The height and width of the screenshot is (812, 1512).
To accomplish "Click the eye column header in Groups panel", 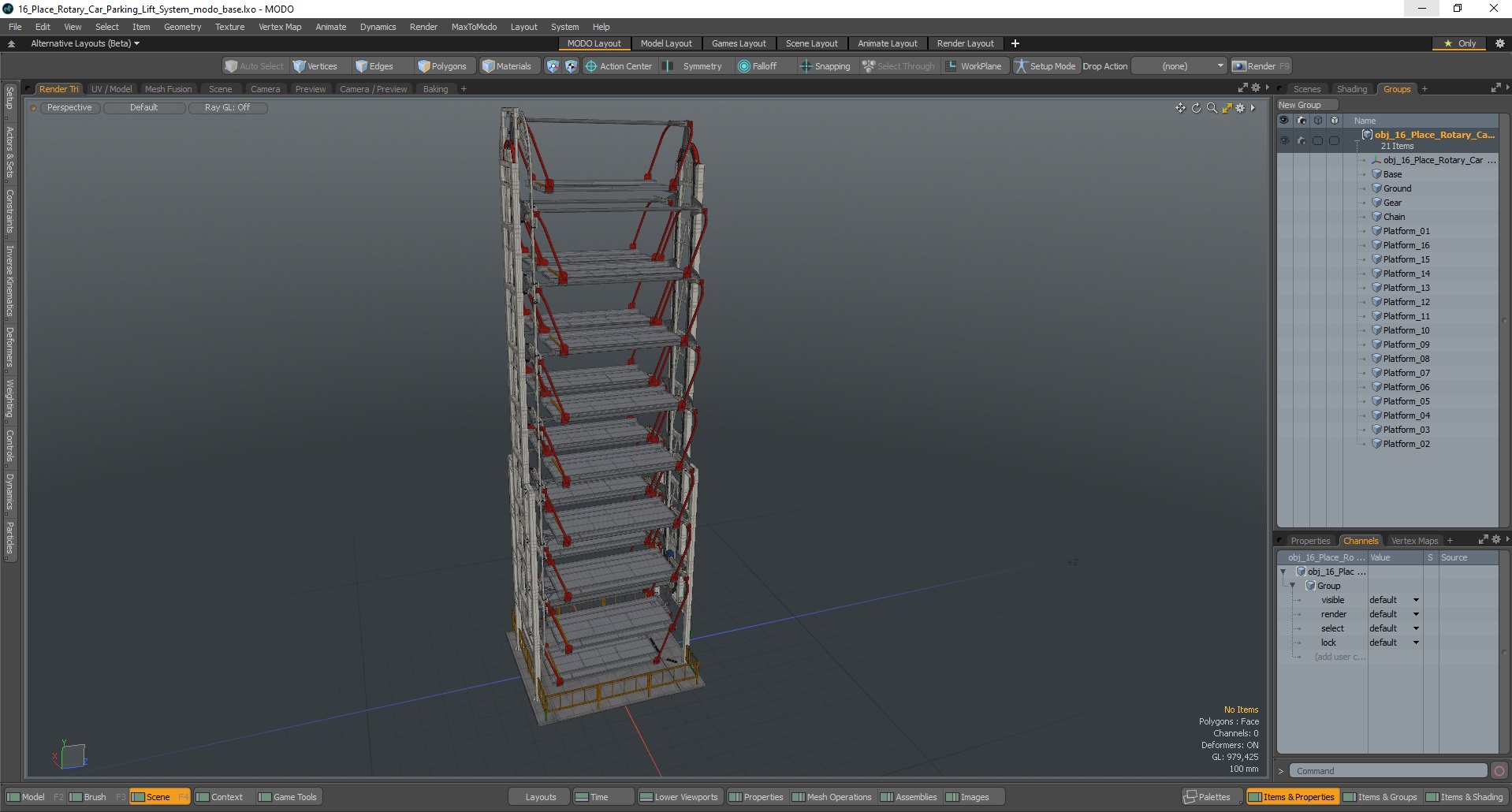I will [1284, 121].
